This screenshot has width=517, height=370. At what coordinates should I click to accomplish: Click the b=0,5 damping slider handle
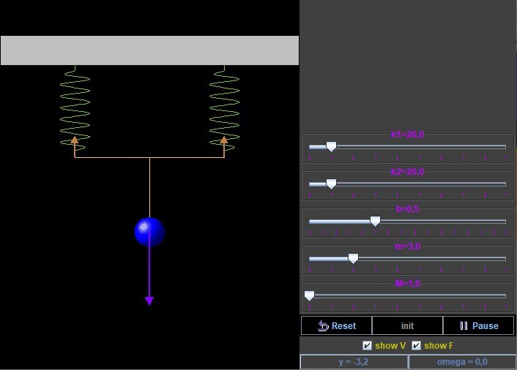click(375, 222)
